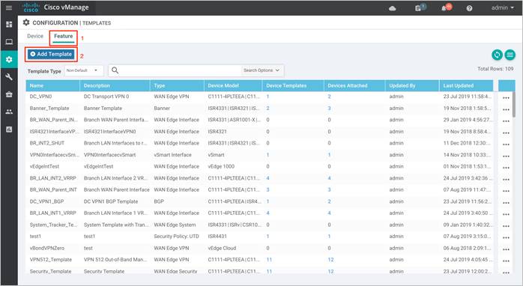The image size is (523, 286).
Task: Click the cloud status icon
Action: 393,8
